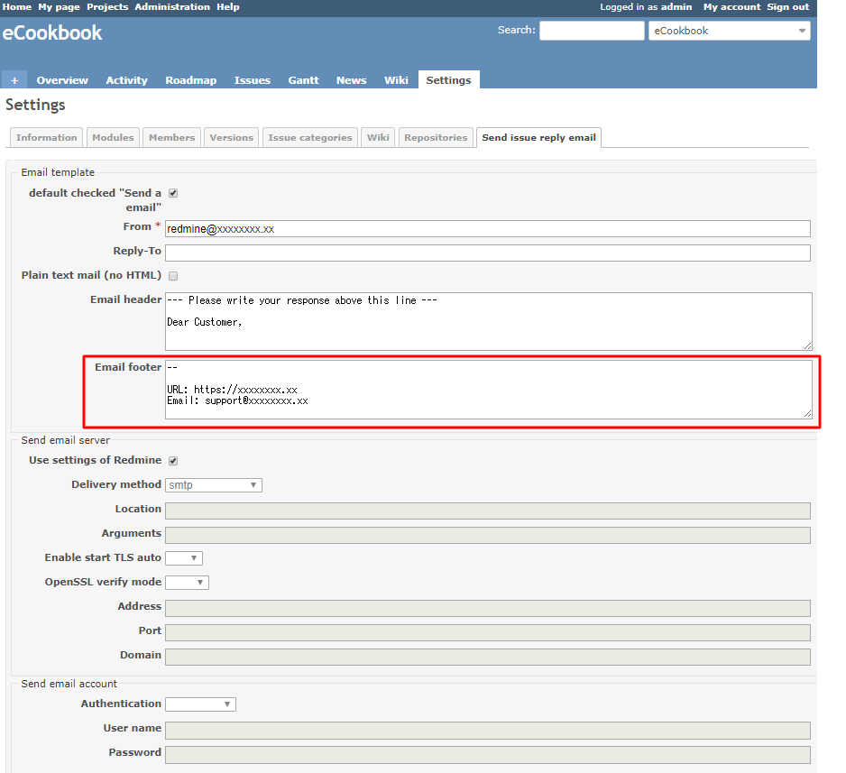Click inside the Search field
Viewport: 846px width, 773px height.
coord(591,30)
